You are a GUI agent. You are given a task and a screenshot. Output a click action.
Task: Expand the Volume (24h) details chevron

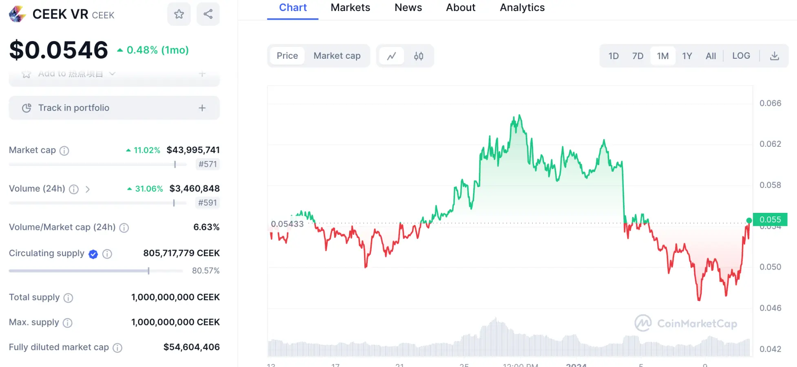[88, 189]
